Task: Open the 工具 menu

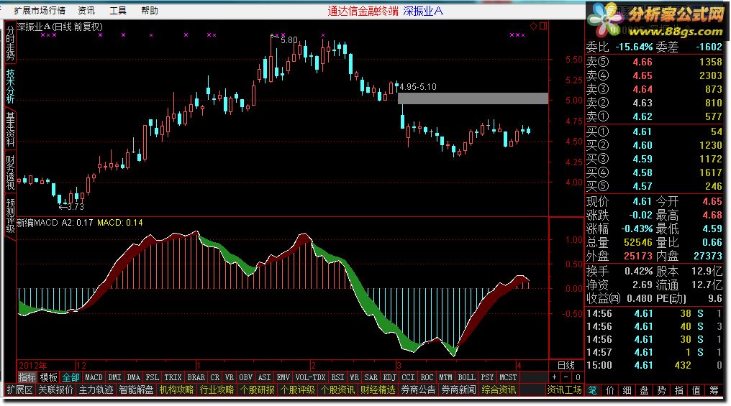Action: [118, 10]
